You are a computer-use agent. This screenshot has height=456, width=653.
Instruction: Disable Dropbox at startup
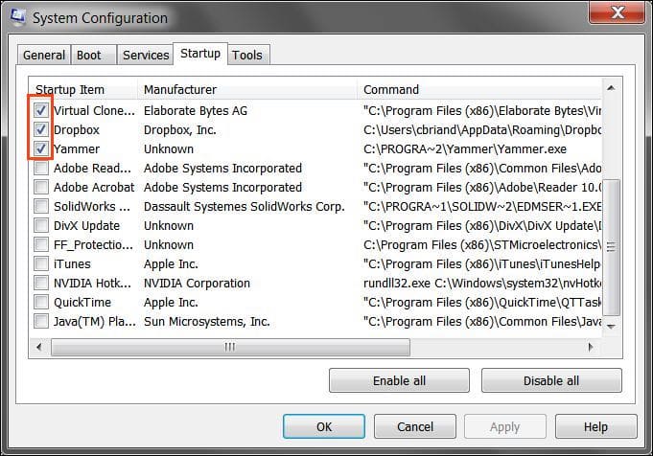(41, 130)
